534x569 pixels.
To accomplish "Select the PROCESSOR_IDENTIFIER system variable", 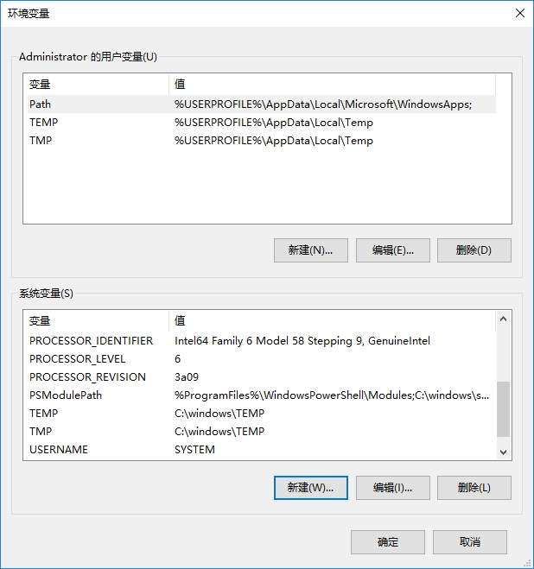I will 262,341.
